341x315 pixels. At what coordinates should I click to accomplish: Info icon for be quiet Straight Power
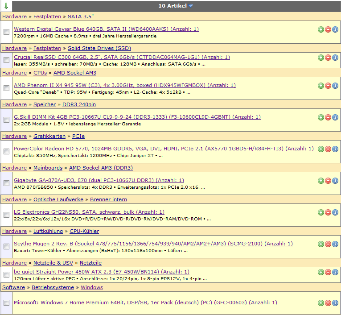click(335, 272)
